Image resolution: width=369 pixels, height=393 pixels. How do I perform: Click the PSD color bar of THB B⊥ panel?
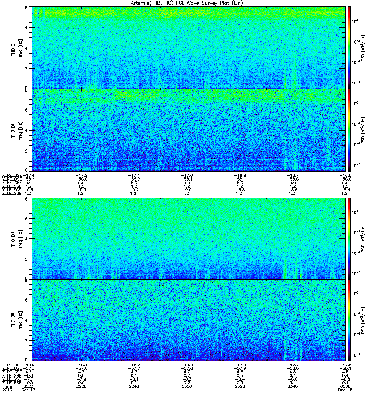coord(349,48)
